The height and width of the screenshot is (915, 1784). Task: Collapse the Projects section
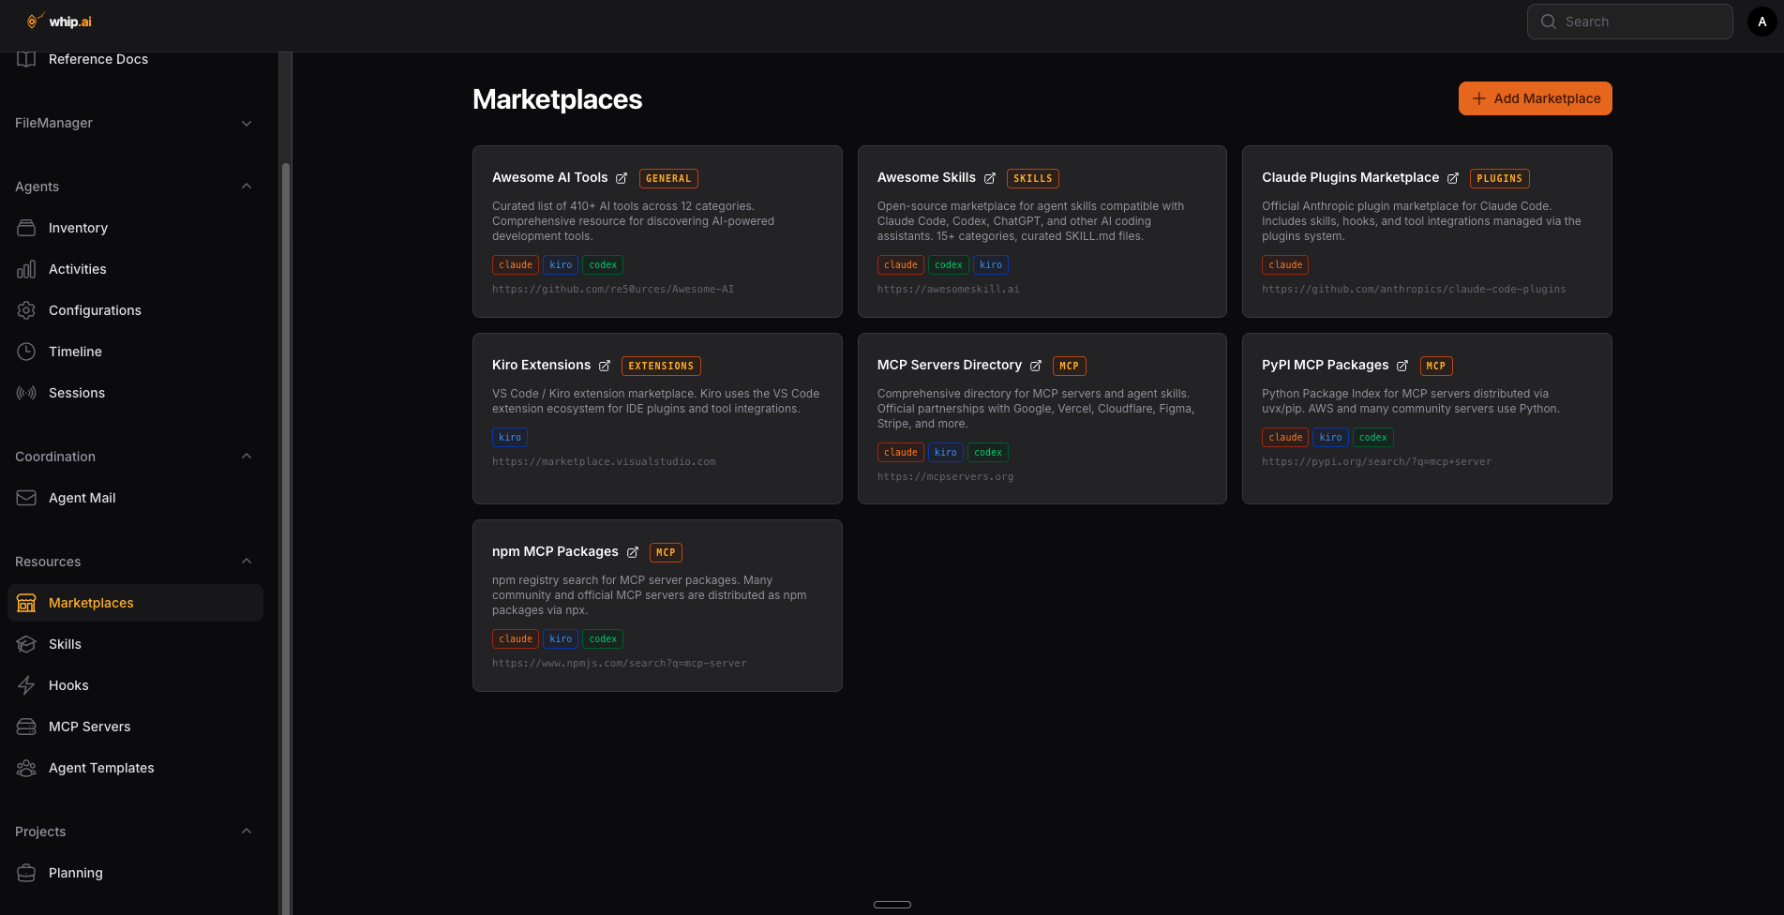pos(247,832)
